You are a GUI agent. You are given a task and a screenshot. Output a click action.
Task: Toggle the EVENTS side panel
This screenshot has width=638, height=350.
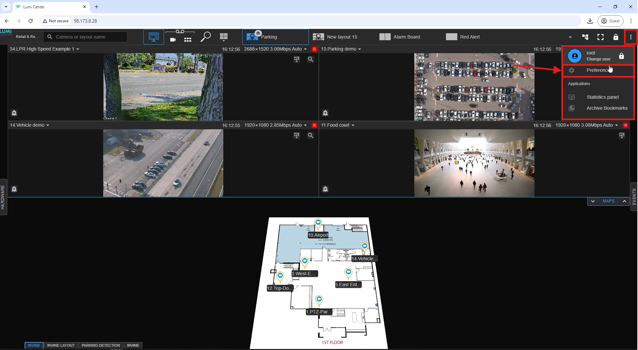[634, 196]
